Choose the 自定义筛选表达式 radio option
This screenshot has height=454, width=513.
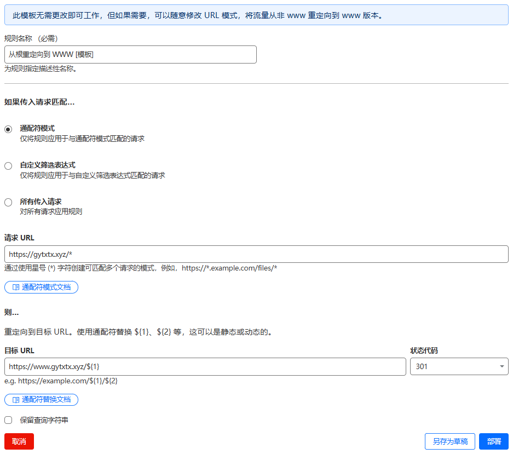pos(8,166)
